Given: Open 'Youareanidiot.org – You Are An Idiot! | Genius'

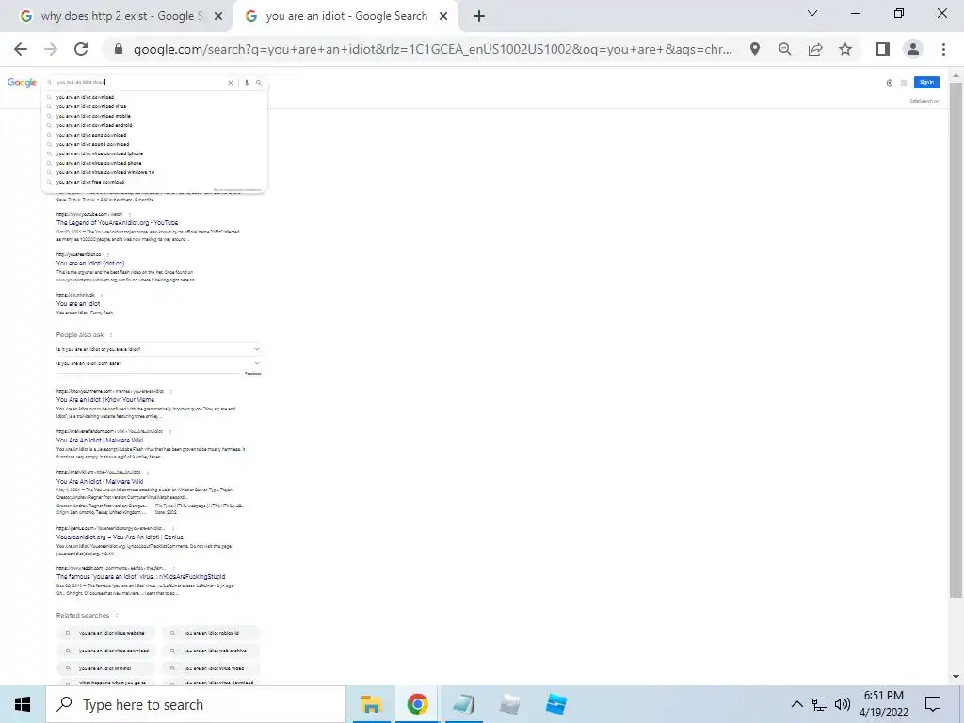Looking at the screenshot, I should click(x=120, y=537).
